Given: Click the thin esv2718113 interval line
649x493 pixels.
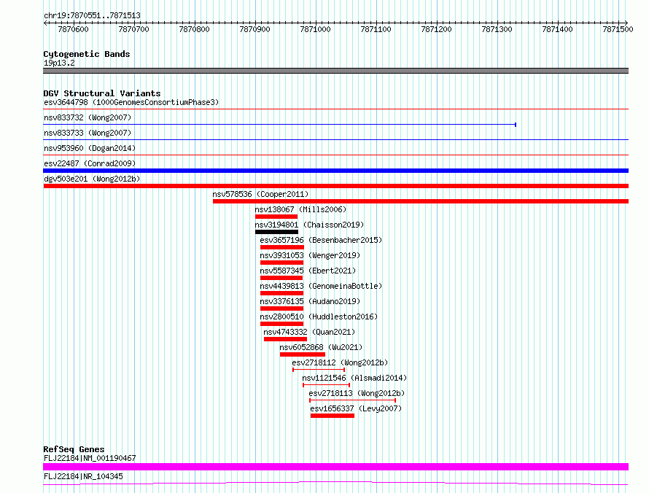Looking at the screenshot, I should click(x=352, y=400).
